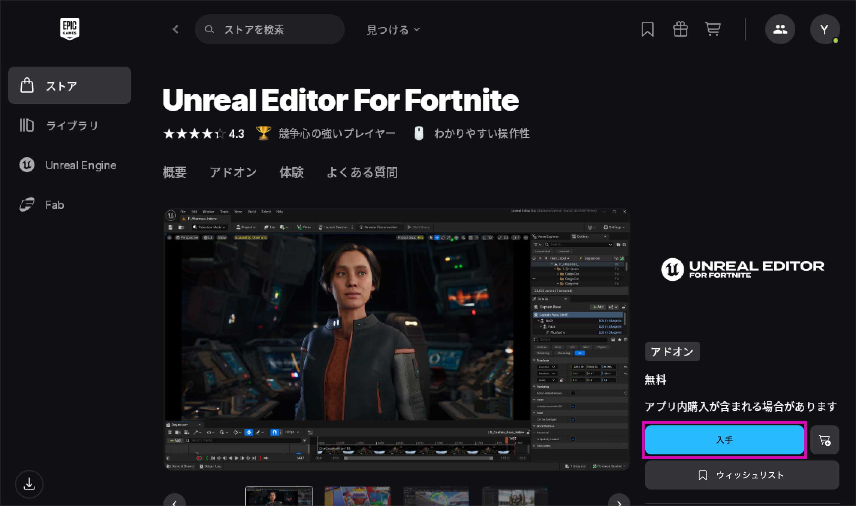Click the blue 入手 button
This screenshot has height=506, width=856.
pyautogui.click(x=724, y=440)
